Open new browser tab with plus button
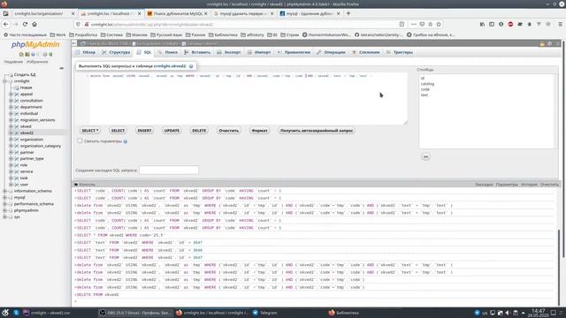The image size is (566, 318). click(348, 13)
